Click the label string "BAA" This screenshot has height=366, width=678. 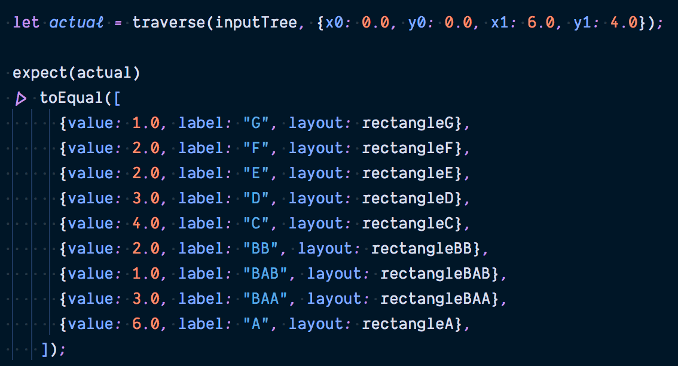point(265,298)
